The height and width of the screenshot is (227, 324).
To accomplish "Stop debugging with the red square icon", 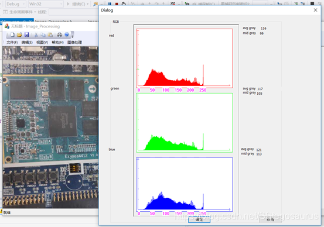I will coord(117,4).
